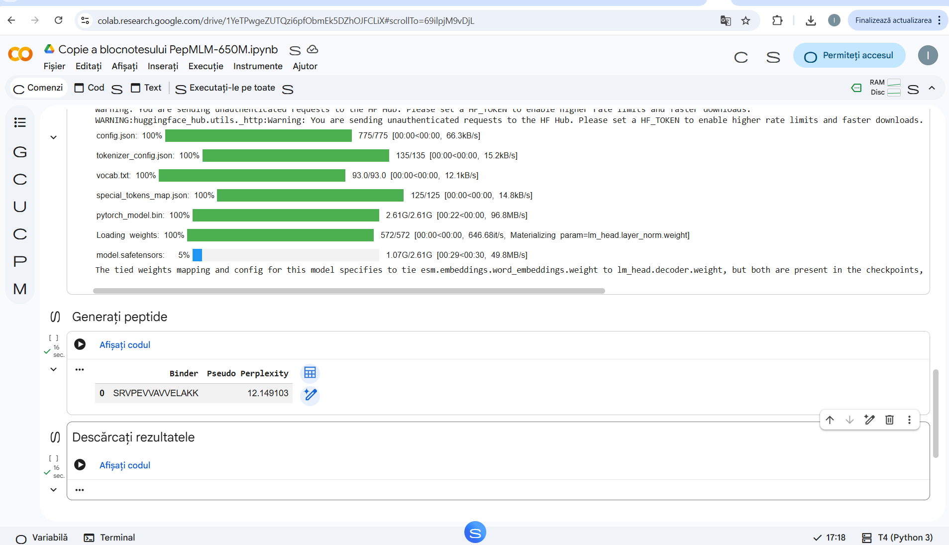The width and height of the screenshot is (949, 545).
Task: Open the browser downloads icon
Action: point(811,20)
